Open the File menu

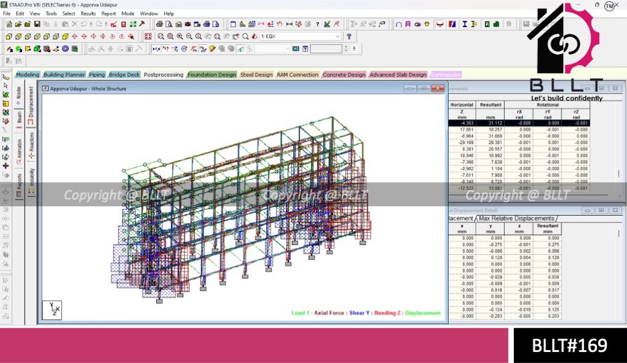(x=6, y=13)
